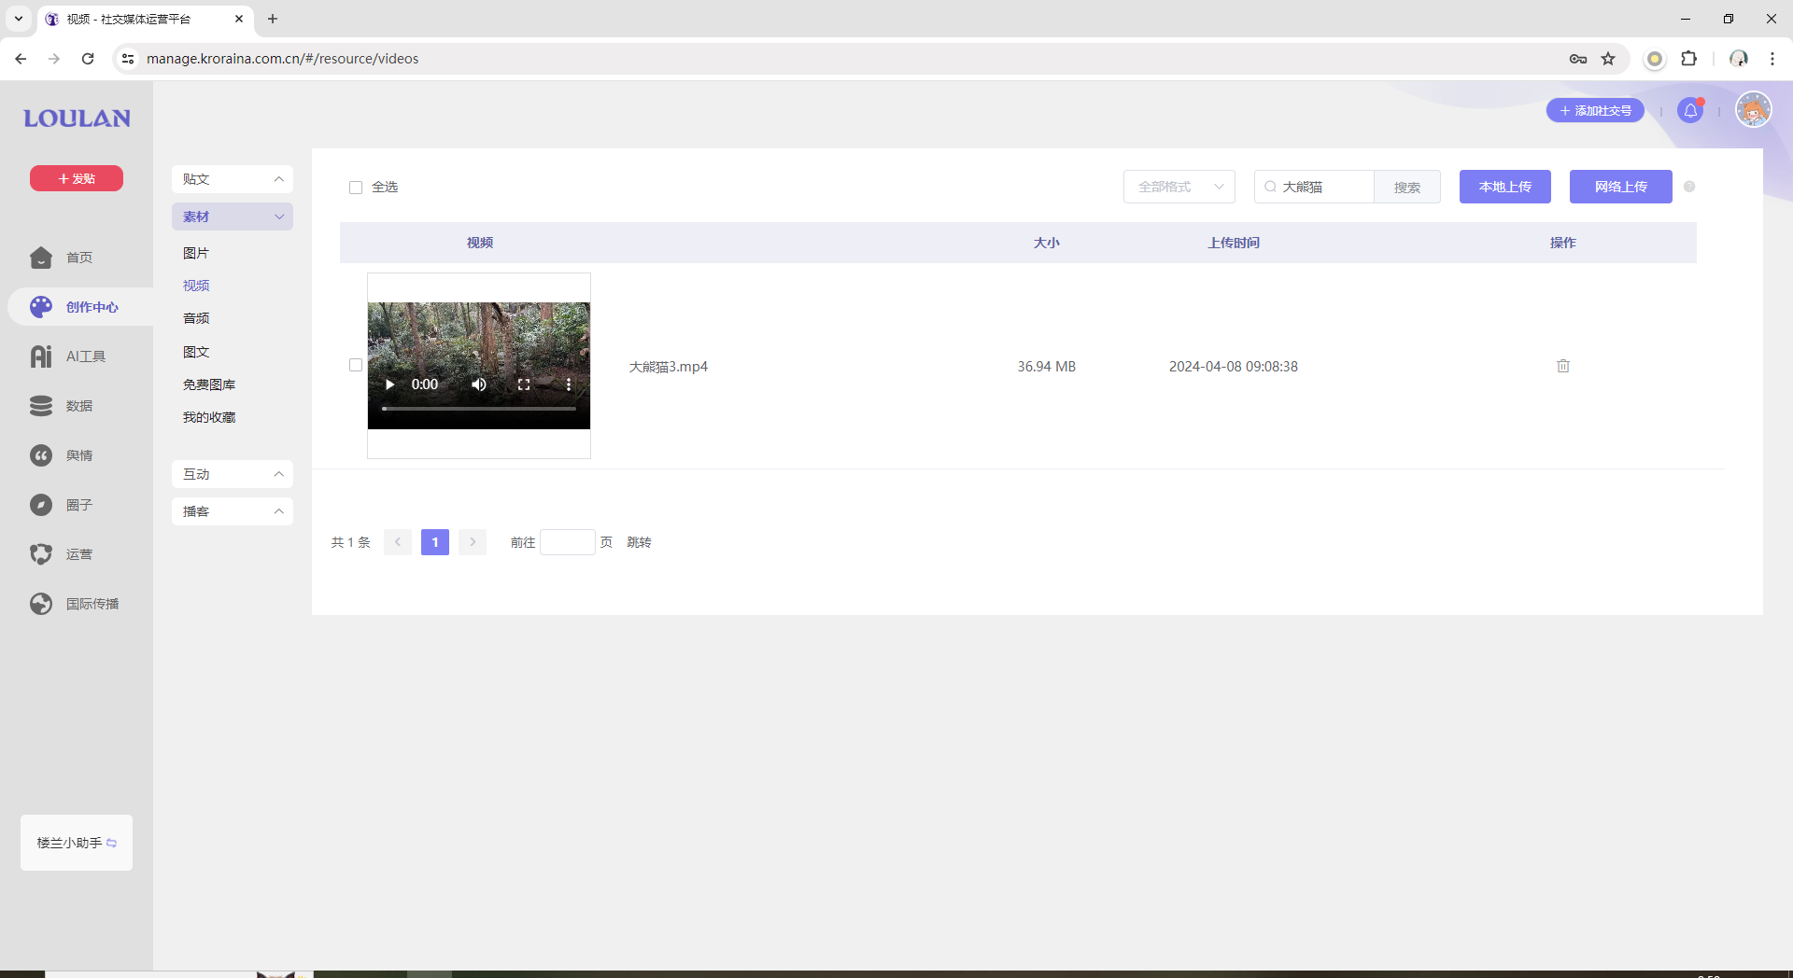
Task: Click the browser address bar URL
Action: pyautogui.click(x=282, y=59)
